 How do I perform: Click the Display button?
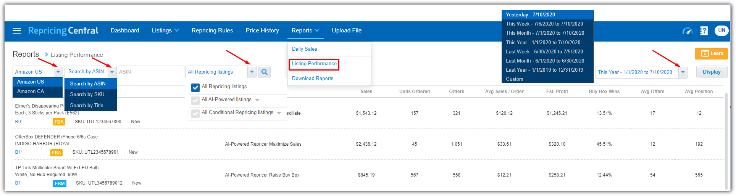pyautogui.click(x=712, y=72)
